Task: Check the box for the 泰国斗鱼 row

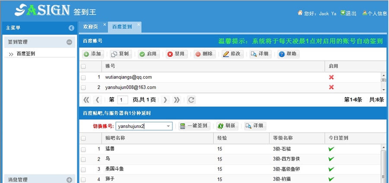Action: 83,170
